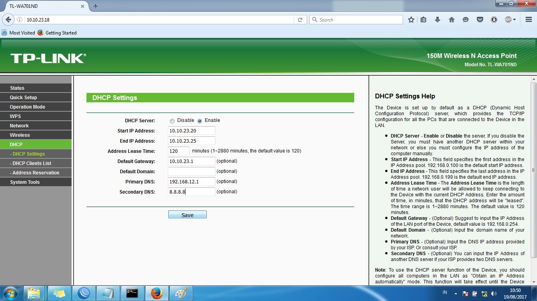Enable the DHCP Server

coord(200,121)
